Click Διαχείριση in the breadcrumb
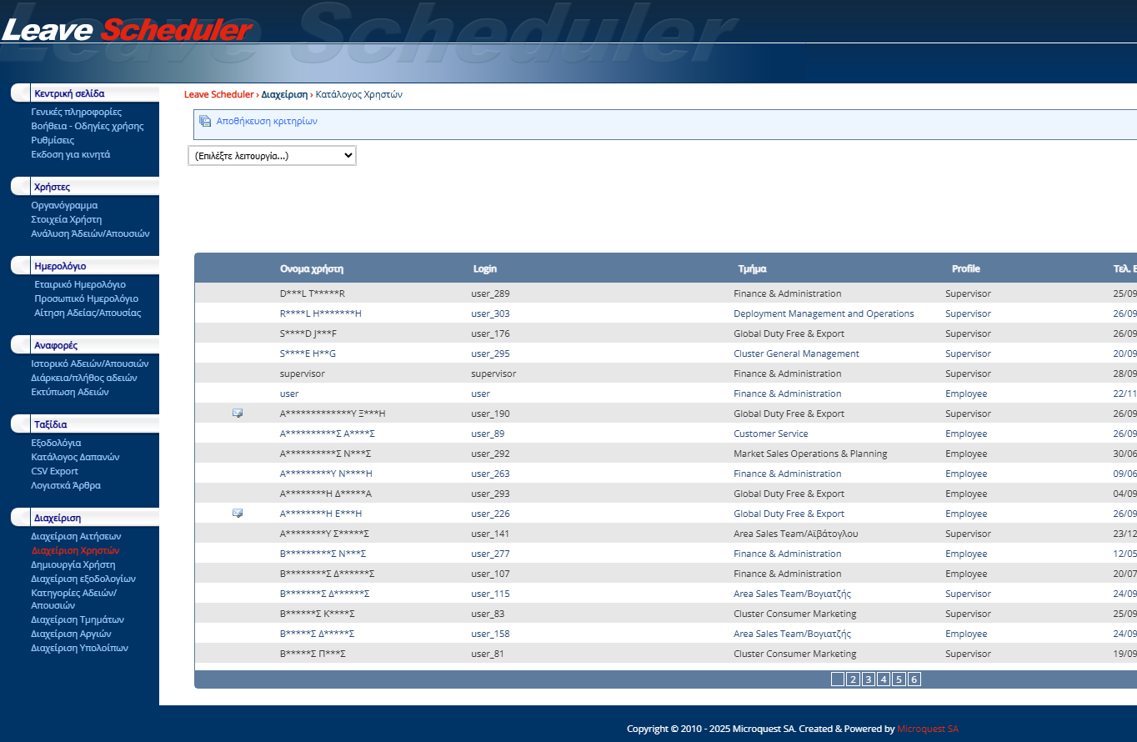Image resolution: width=1137 pixels, height=742 pixels. coord(284,95)
